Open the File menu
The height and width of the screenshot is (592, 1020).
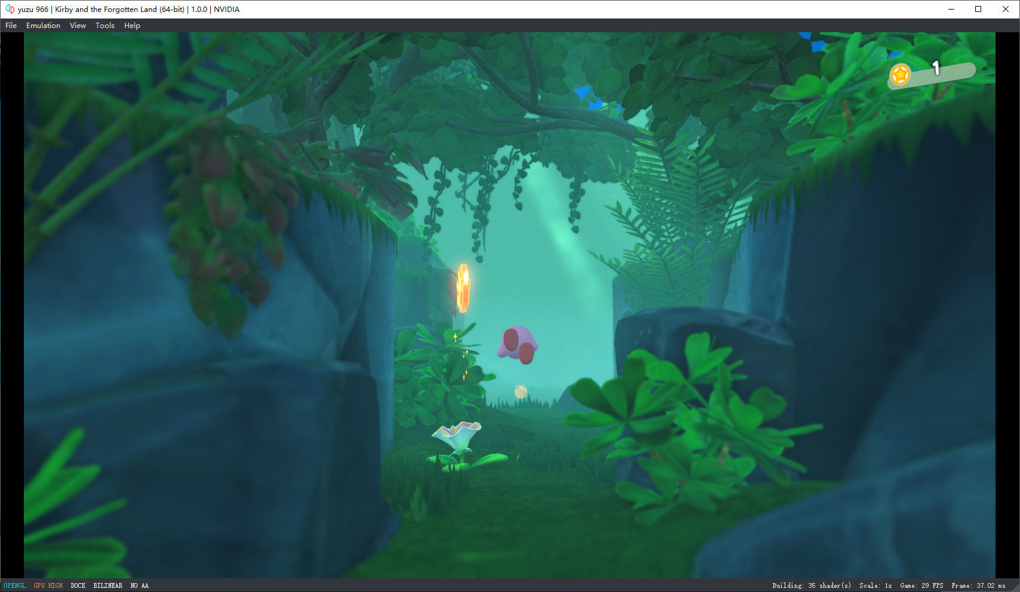coord(11,26)
